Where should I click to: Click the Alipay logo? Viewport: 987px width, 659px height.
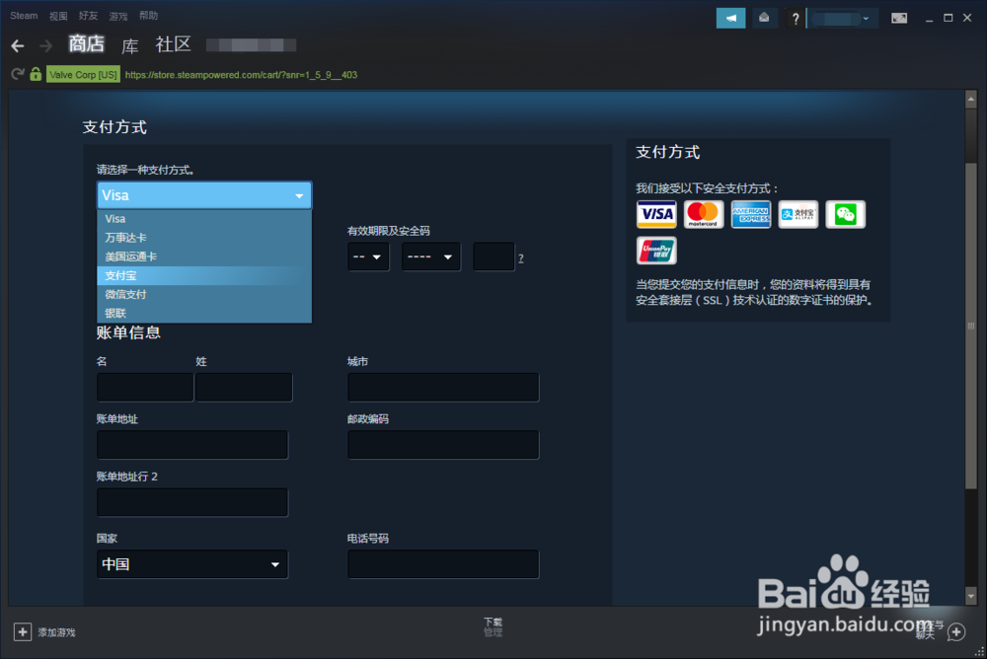(798, 214)
